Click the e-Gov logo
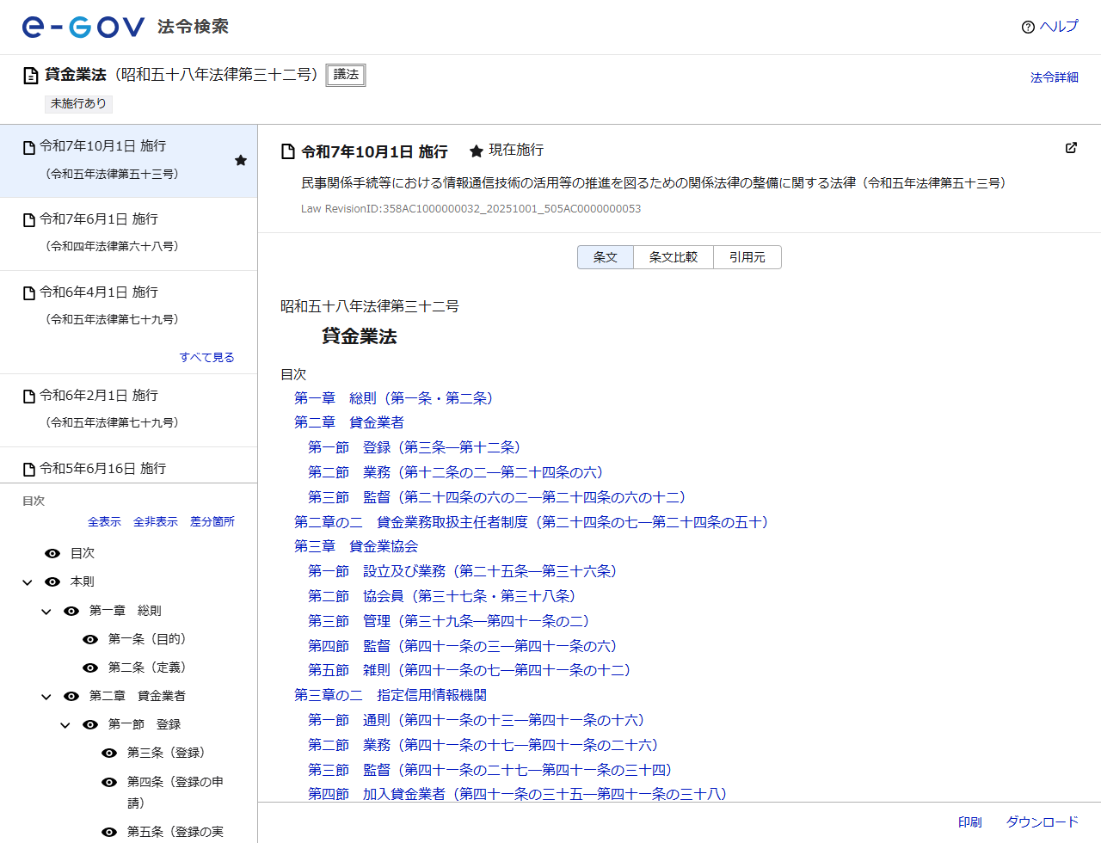1101x843 pixels. [83, 27]
